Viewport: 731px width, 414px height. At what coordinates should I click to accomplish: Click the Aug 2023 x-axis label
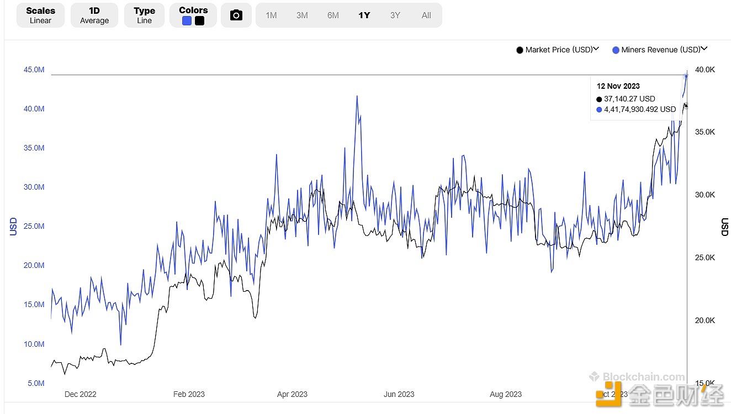click(506, 394)
